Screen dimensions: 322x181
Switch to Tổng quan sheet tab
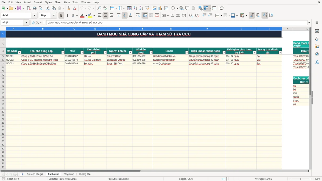pyautogui.click(x=69, y=174)
